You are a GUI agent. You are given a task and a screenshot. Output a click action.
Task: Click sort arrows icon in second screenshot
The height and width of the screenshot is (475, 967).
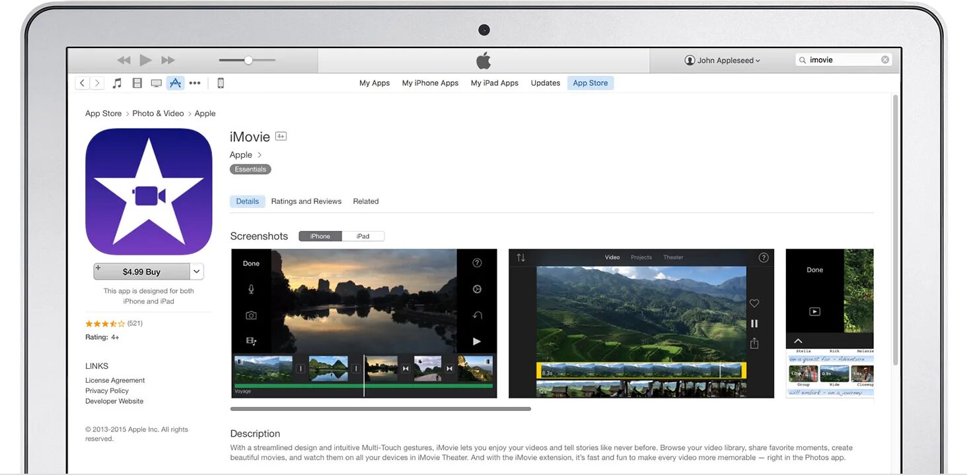520,258
